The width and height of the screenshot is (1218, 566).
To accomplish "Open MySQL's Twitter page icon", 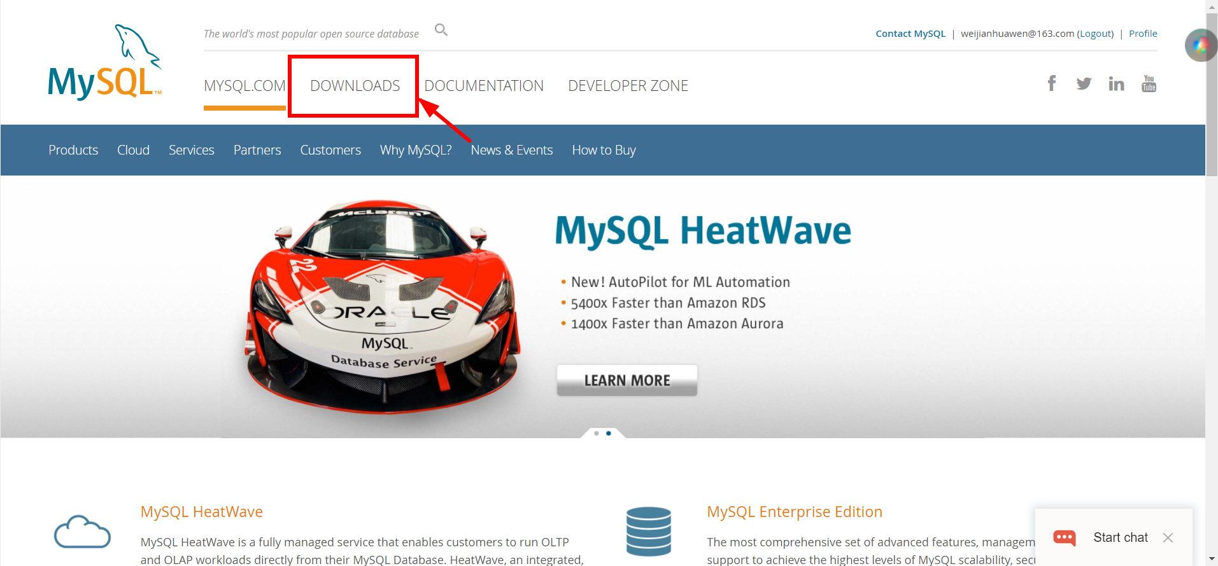I will 1084,84.
